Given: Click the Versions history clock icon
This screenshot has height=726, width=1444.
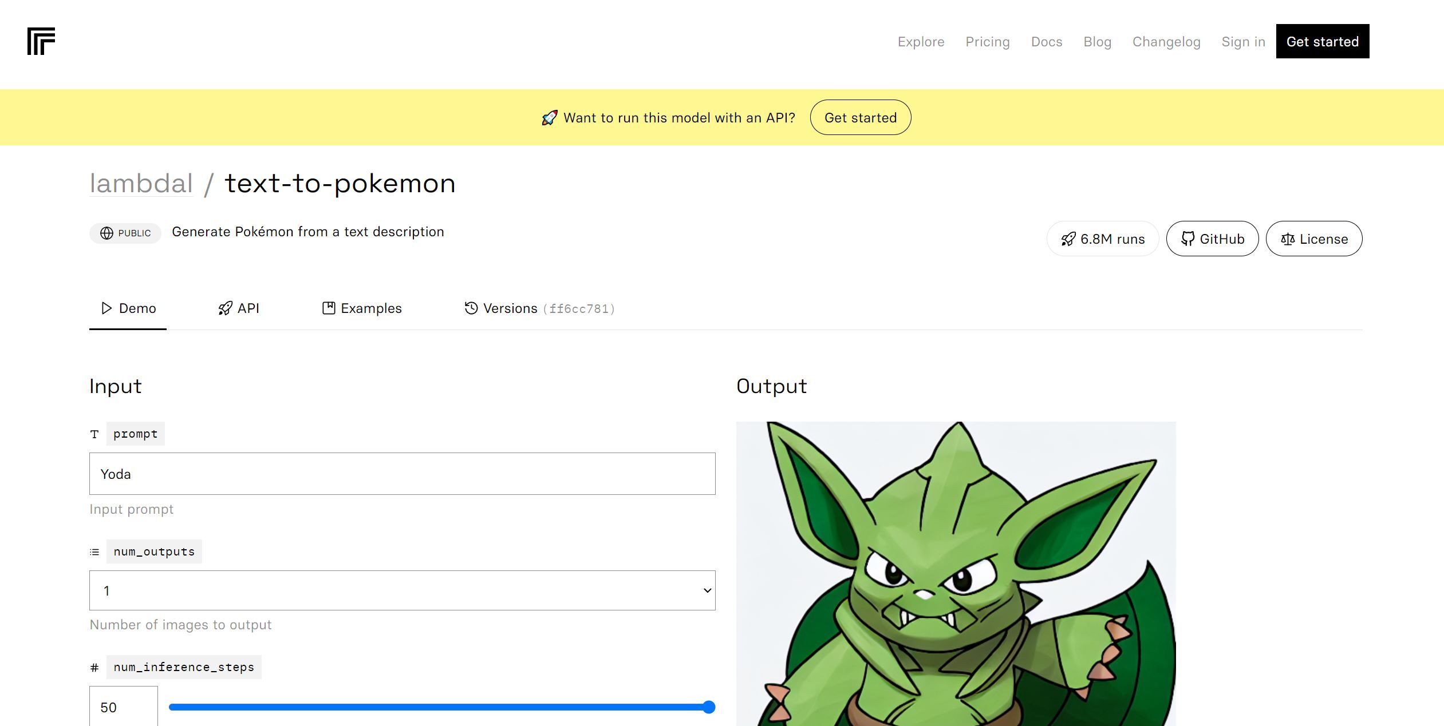Looking at the screenshot, I should point(470,307).
